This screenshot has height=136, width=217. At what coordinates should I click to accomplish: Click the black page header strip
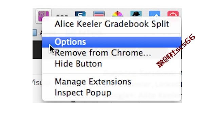tap(37, 50)
